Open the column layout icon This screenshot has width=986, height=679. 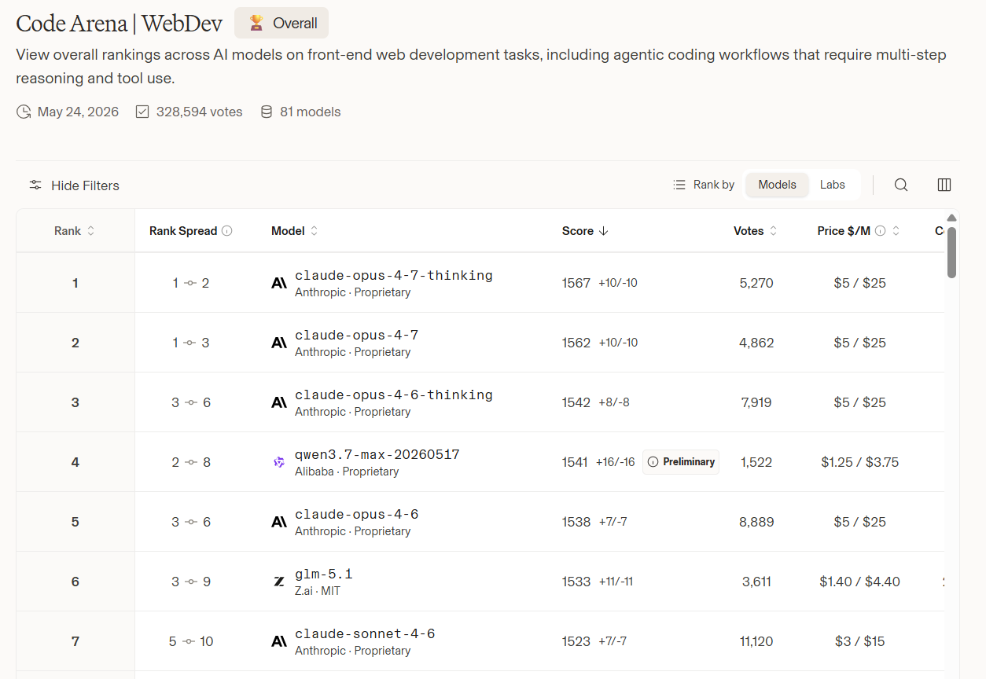point(944,185)
